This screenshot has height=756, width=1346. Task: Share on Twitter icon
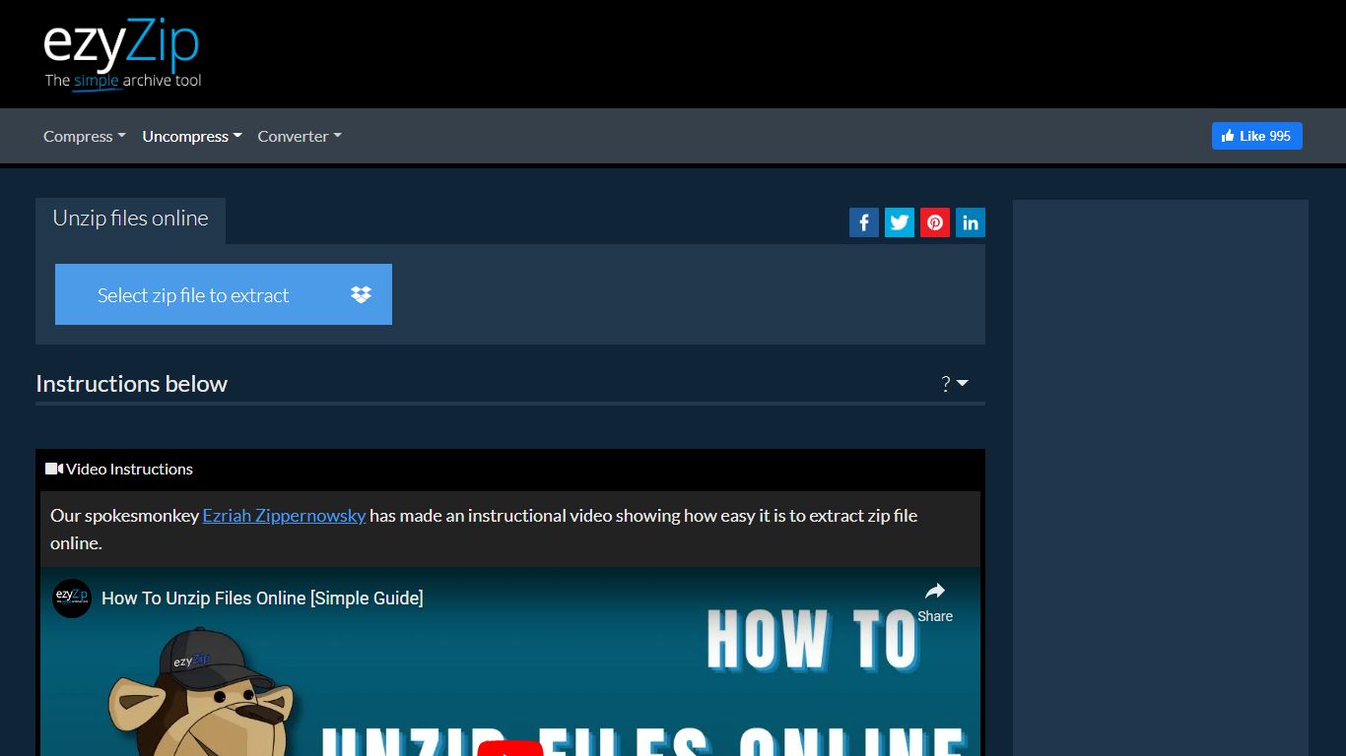pyautogui.click(x=900, y=222)
